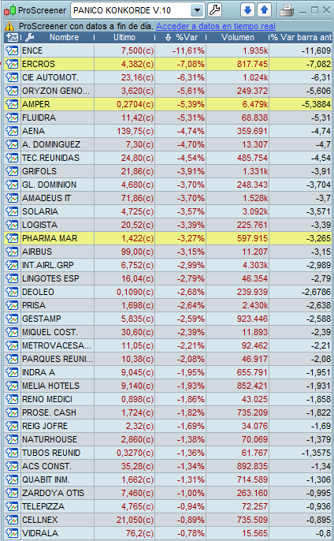Open 'Acceder a datos en tiempo real' link

tap(216, 26)
